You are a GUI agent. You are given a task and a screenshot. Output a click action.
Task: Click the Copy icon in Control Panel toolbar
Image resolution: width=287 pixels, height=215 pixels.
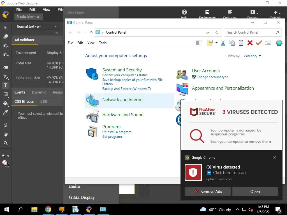point(232,43)
